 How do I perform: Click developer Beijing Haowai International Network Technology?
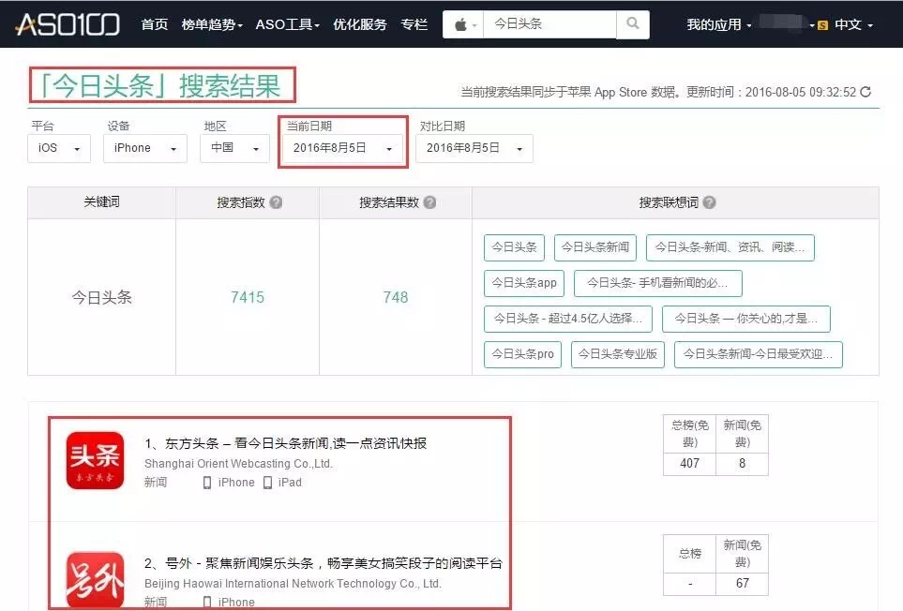point(293,584)
